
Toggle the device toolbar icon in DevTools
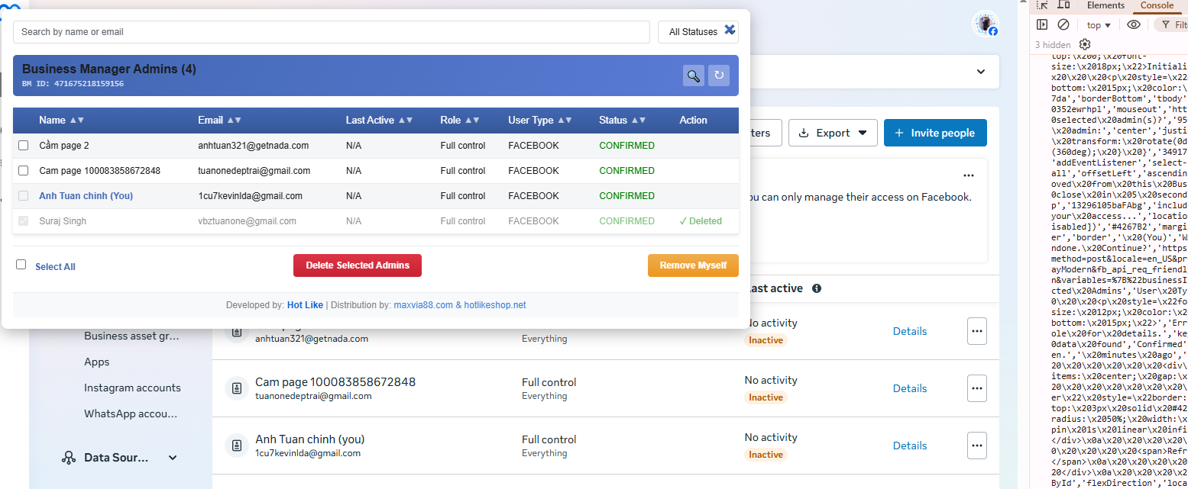point(1063,5)
